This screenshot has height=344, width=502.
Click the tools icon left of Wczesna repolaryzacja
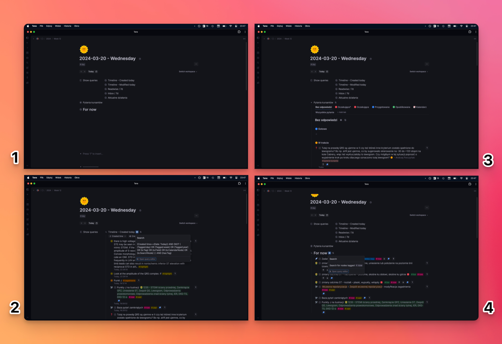pyautogui.click(x=316, y=287)
